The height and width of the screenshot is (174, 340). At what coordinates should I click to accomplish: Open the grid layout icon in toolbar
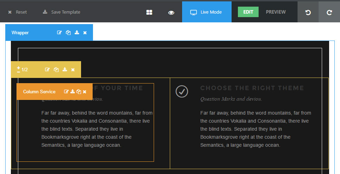tap(149, 12)
